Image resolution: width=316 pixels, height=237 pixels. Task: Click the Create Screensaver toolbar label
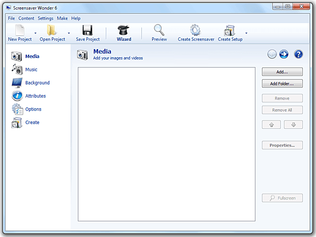pos(196,39)
